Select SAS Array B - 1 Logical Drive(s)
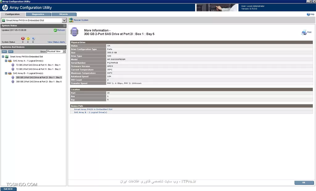Viewport: 316px width, 191px height. [x=28, y=73]
